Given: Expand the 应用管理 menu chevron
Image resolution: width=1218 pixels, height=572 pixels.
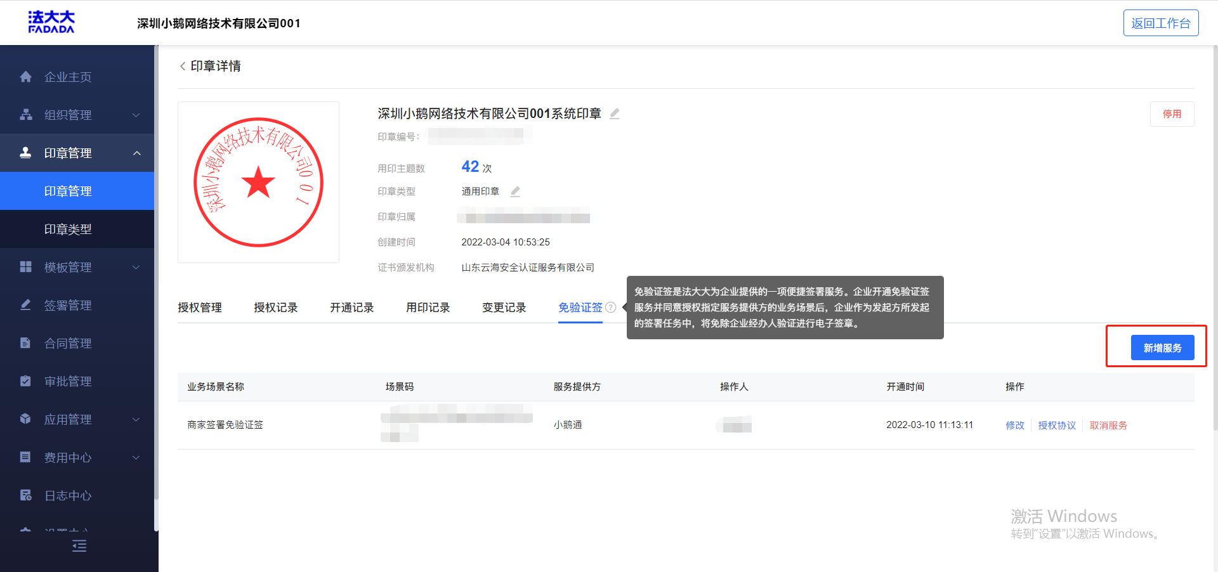Looking at the screenshot, I should coord(136,419).
